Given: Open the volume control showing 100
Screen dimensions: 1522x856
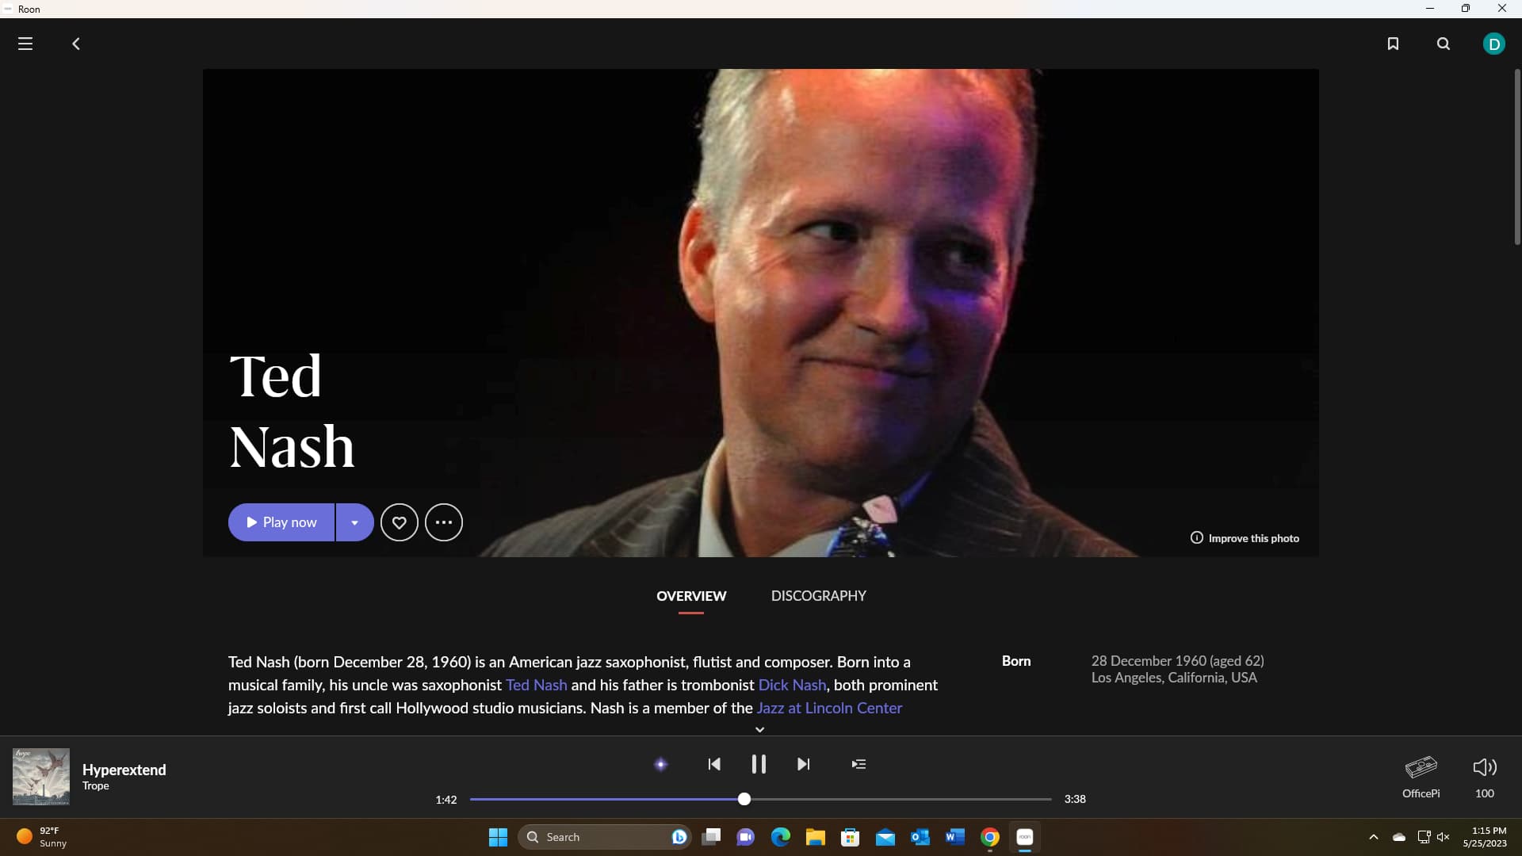Looking at the screenshot, I should (x=1484, y=767).
